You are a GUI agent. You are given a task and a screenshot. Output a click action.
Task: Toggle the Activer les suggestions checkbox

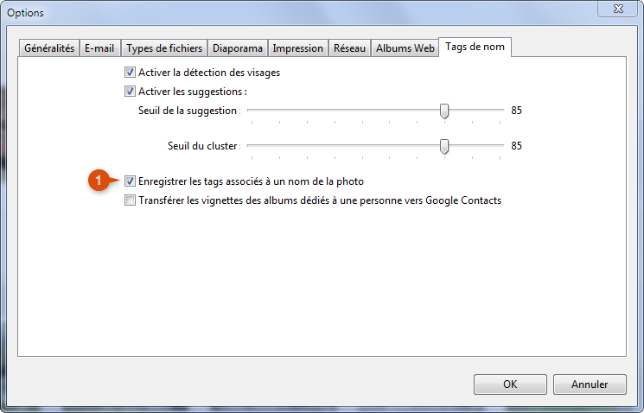[130, 91]
